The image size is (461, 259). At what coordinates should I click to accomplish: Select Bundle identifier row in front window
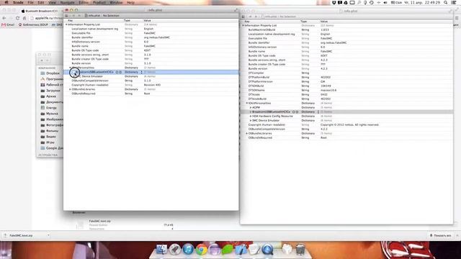[151, 37]
